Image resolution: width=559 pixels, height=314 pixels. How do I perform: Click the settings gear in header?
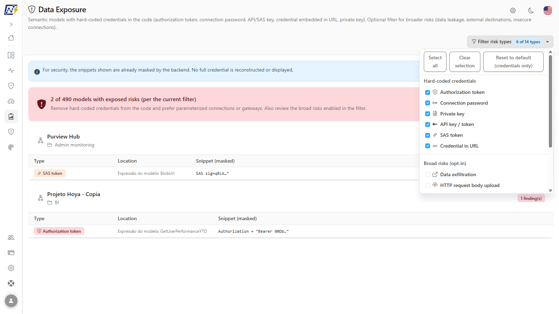pos(513,10)
